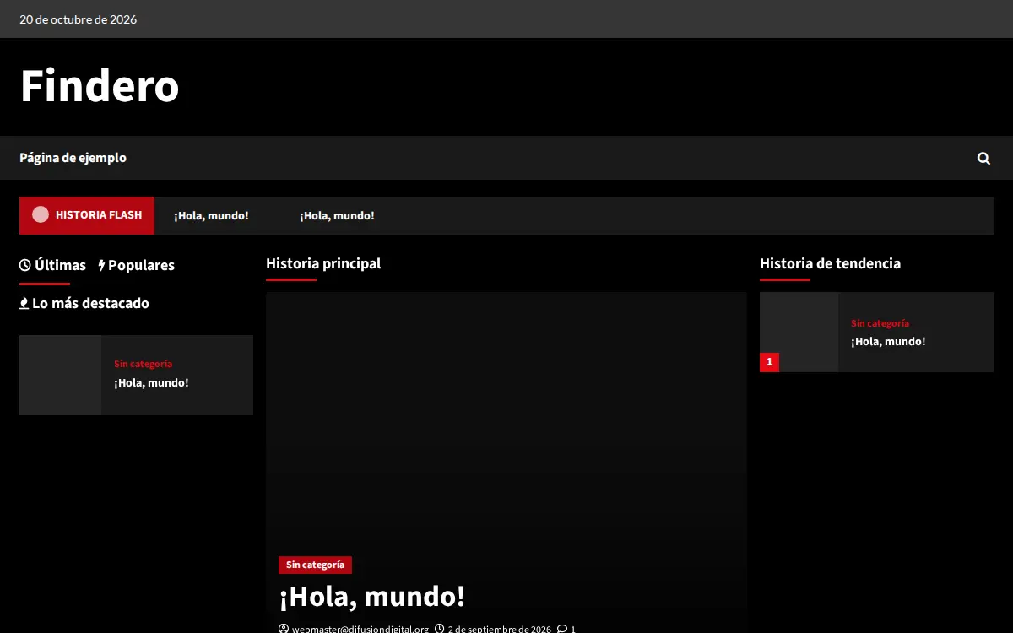This screenshot has width=1013, height=633.
Task: Click the post date 2 de septiembre de 2026
Action: (x=493, y=629)
